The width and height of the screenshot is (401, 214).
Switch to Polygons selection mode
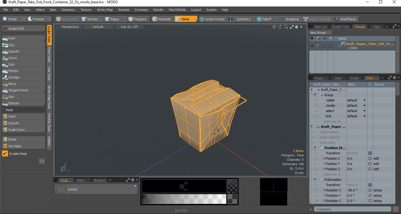138,19
